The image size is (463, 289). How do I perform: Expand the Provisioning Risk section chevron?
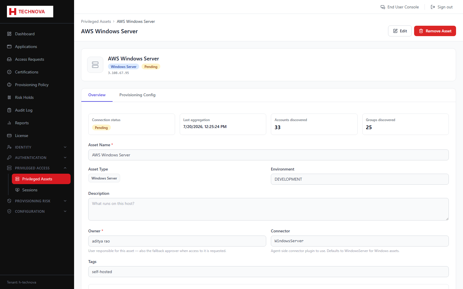(65, 201)
